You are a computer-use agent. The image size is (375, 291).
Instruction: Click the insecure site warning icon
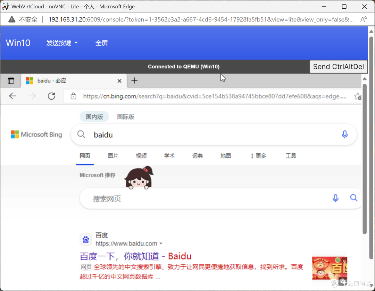coord(12,19)
